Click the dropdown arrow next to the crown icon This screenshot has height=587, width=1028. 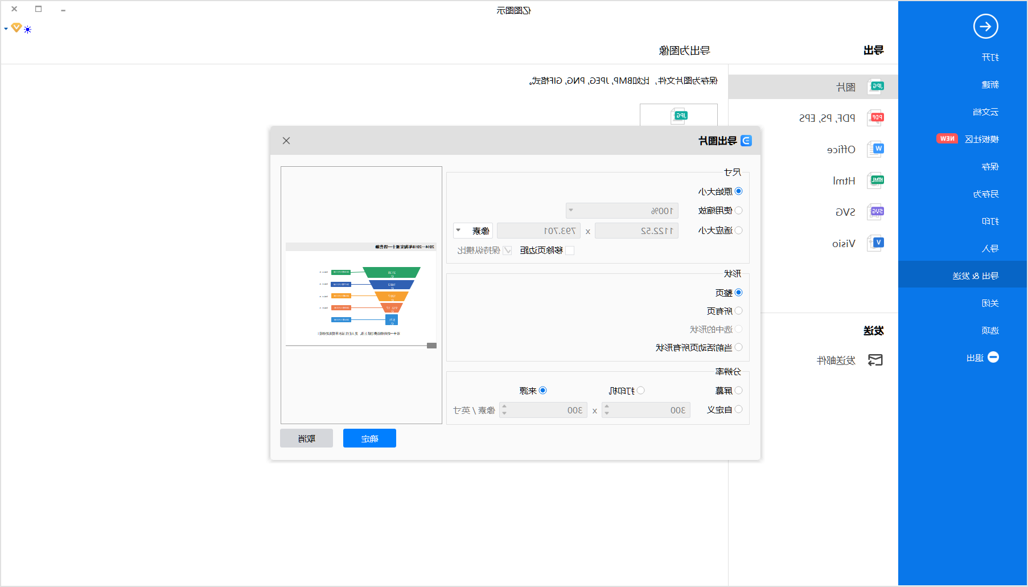click(x=6, y=28)
